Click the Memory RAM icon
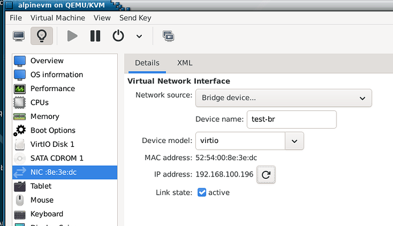The image size is (393, 226). tap(20, 117)
